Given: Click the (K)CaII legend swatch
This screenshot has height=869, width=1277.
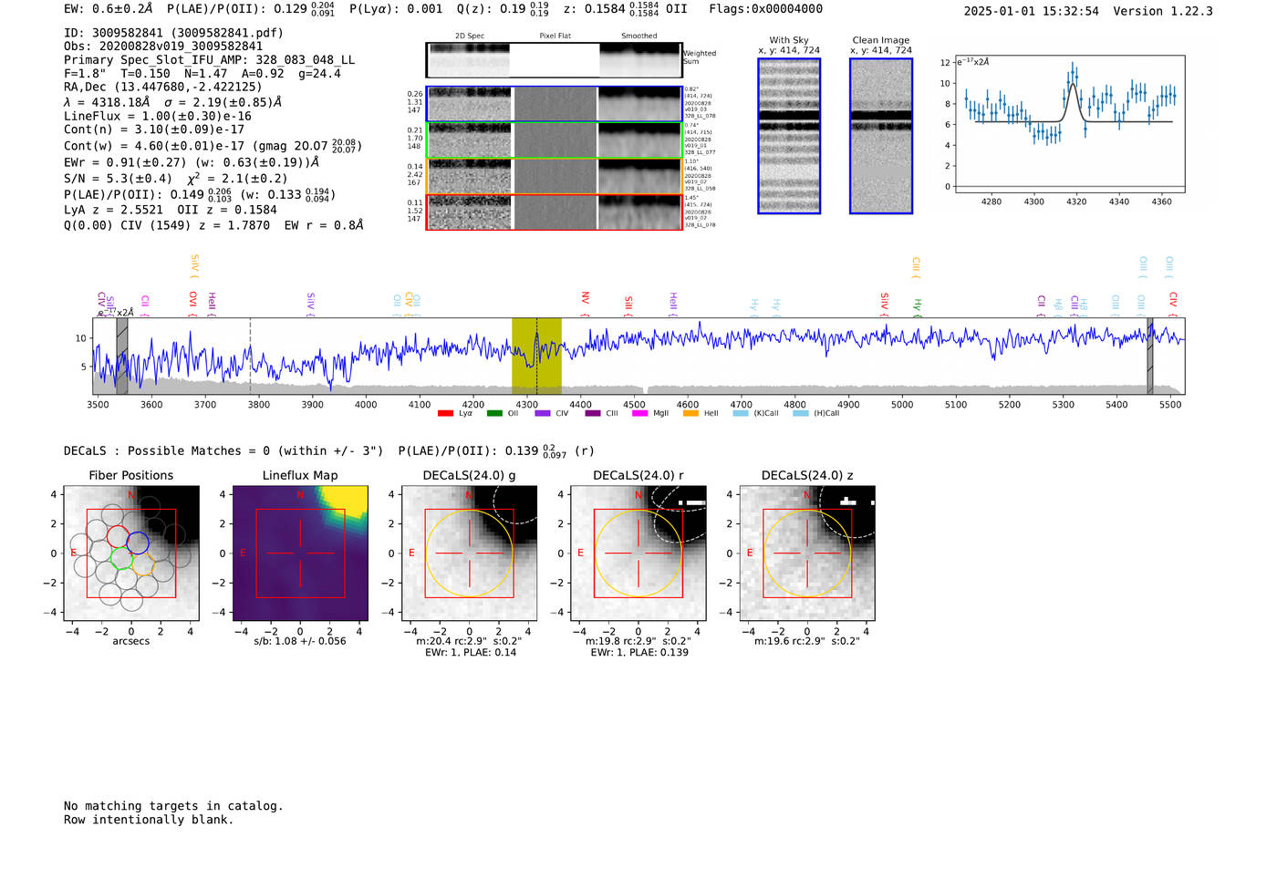Looking at the screenshot, I should pyautogui.click(x=741, y=413).
